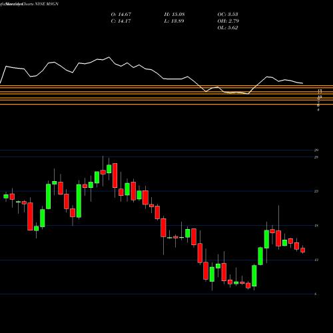Click the 28 price axis label
Viewport: 333px width, 333px height.
316,157
